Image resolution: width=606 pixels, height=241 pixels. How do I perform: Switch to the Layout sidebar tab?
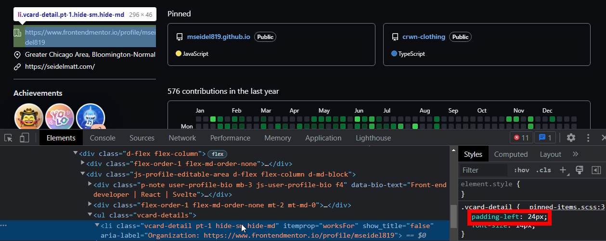[x=551, y=154]
